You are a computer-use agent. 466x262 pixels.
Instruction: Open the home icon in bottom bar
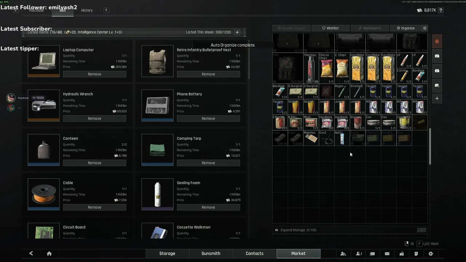[49, 254]
